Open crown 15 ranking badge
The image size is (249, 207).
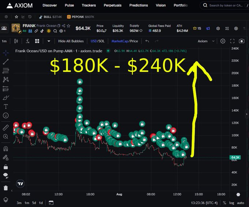(x=197, y=29)
